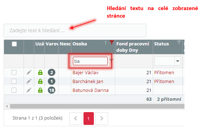Click sort arrow in Osoba column header
The image size is (200, 131).
[x=106, y=43]
